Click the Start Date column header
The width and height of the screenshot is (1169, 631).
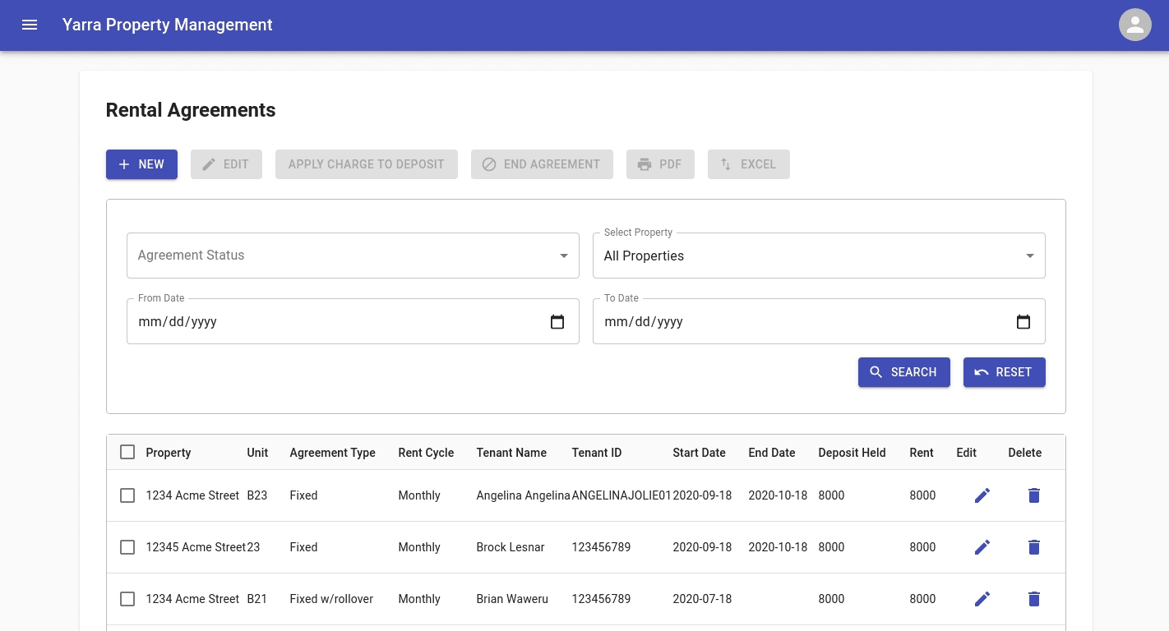pos(699,453)
